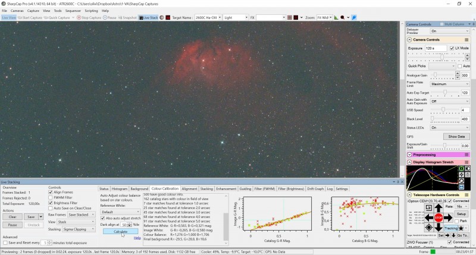Switch to the Histogram tab
Viewport: 476px width, 255px height.
coord(120,189)
